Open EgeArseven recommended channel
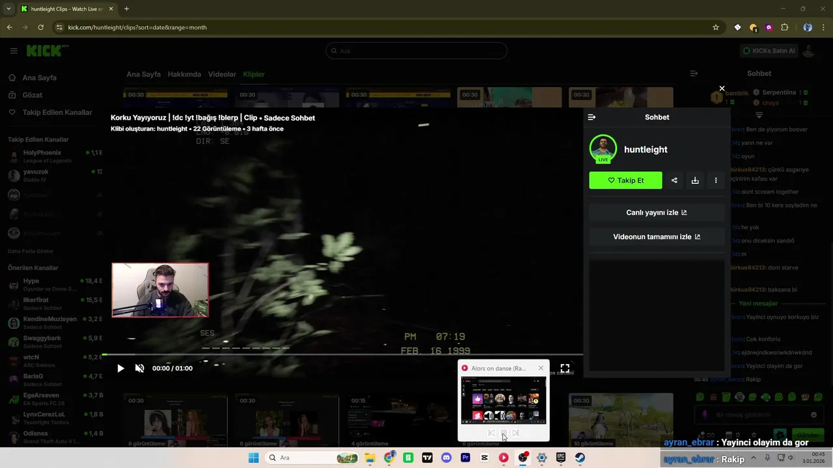 tap(55, 398)
